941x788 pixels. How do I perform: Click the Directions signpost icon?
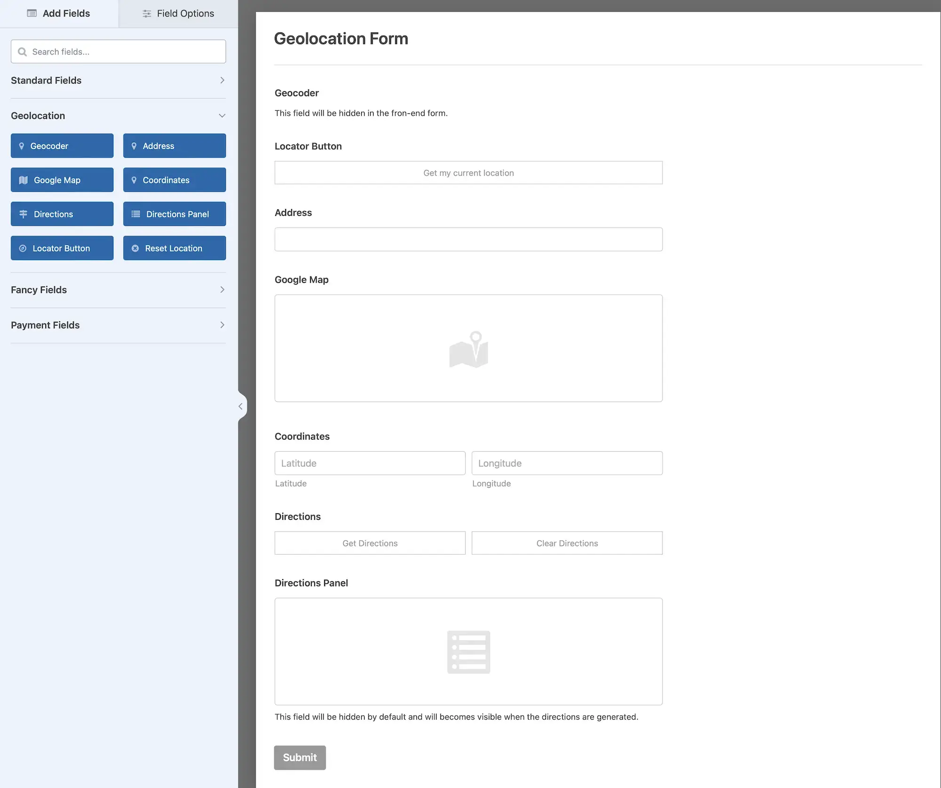23,214
